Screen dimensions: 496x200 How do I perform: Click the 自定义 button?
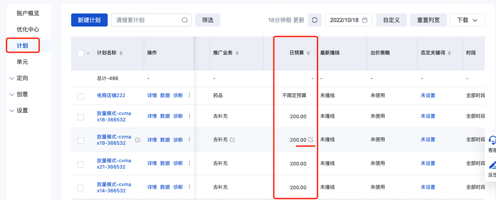point(391,20)
